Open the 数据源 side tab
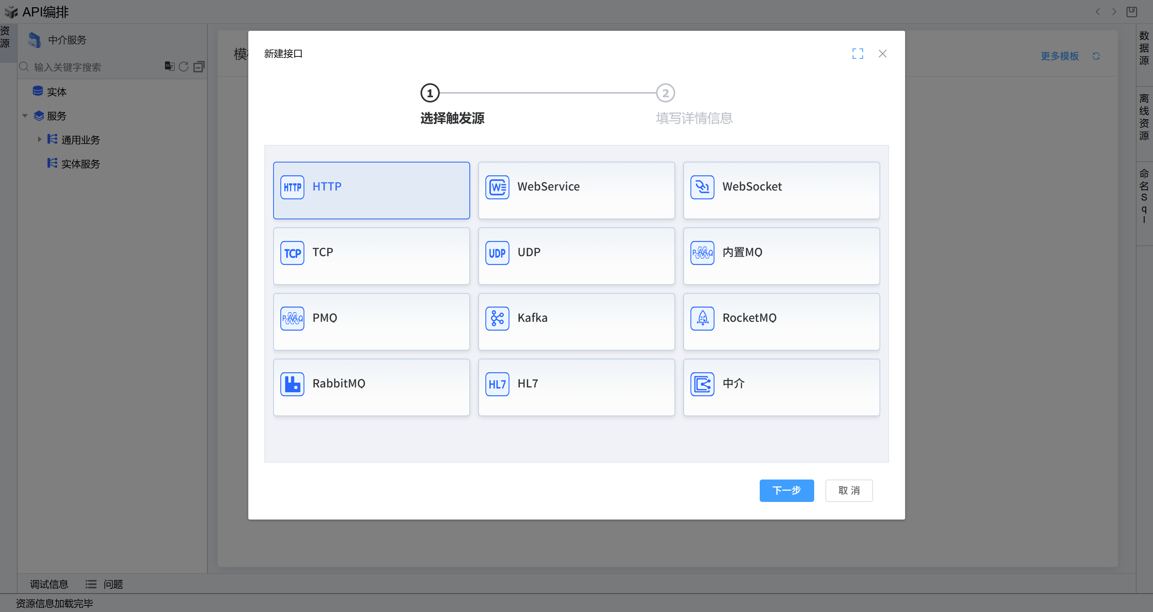The height and width of the screenshot is (612, 1153). click(1144, 48)
